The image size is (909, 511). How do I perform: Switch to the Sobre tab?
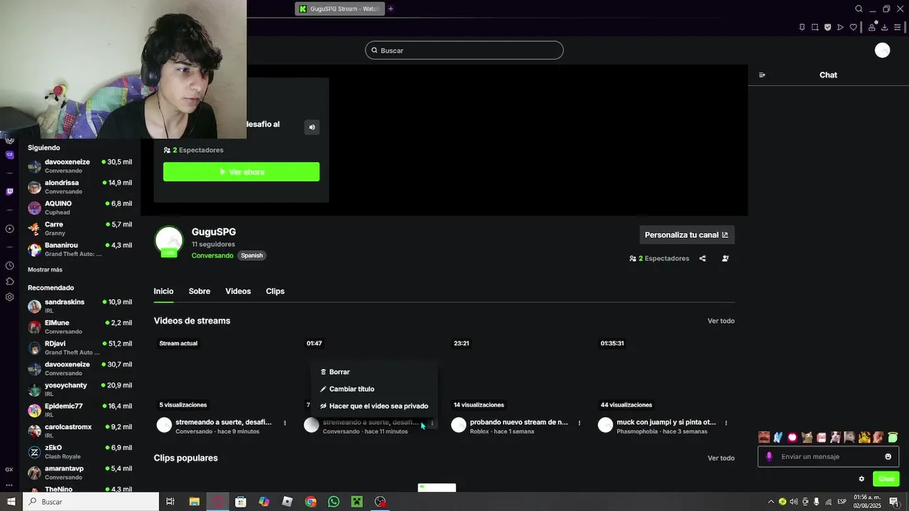click(x=200, y=291)
